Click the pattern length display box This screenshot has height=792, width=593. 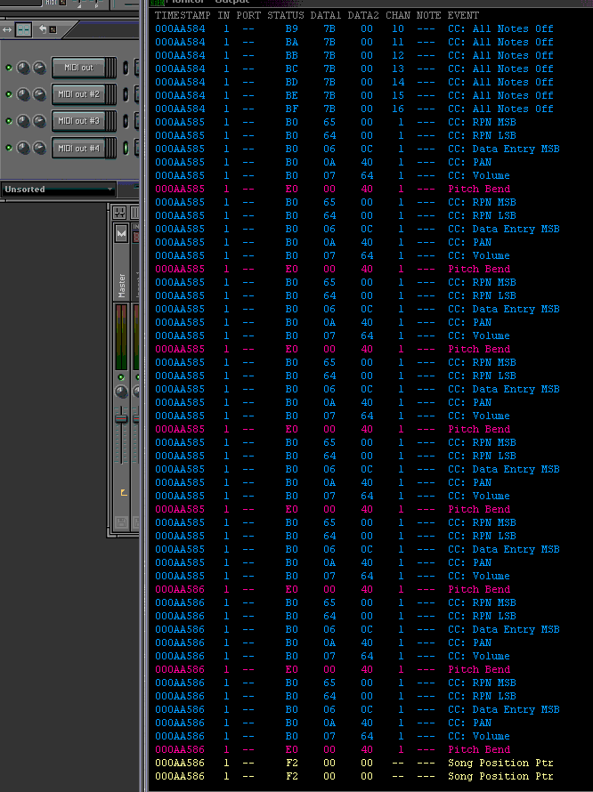tap(23, 29)
